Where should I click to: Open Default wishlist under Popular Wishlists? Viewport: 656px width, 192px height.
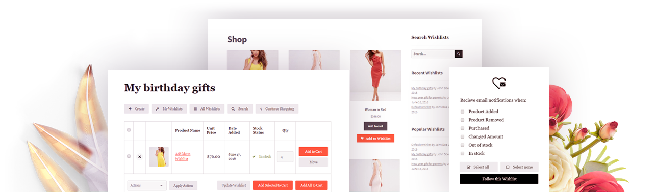click(x=421, y=145)
